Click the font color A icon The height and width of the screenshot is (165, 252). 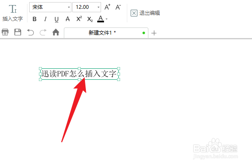click(x=101, y=19)
